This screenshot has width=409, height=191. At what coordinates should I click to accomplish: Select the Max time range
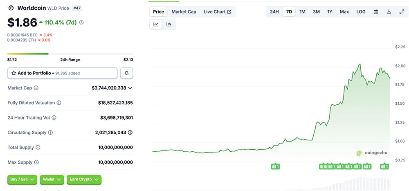(x=344, y=12)
